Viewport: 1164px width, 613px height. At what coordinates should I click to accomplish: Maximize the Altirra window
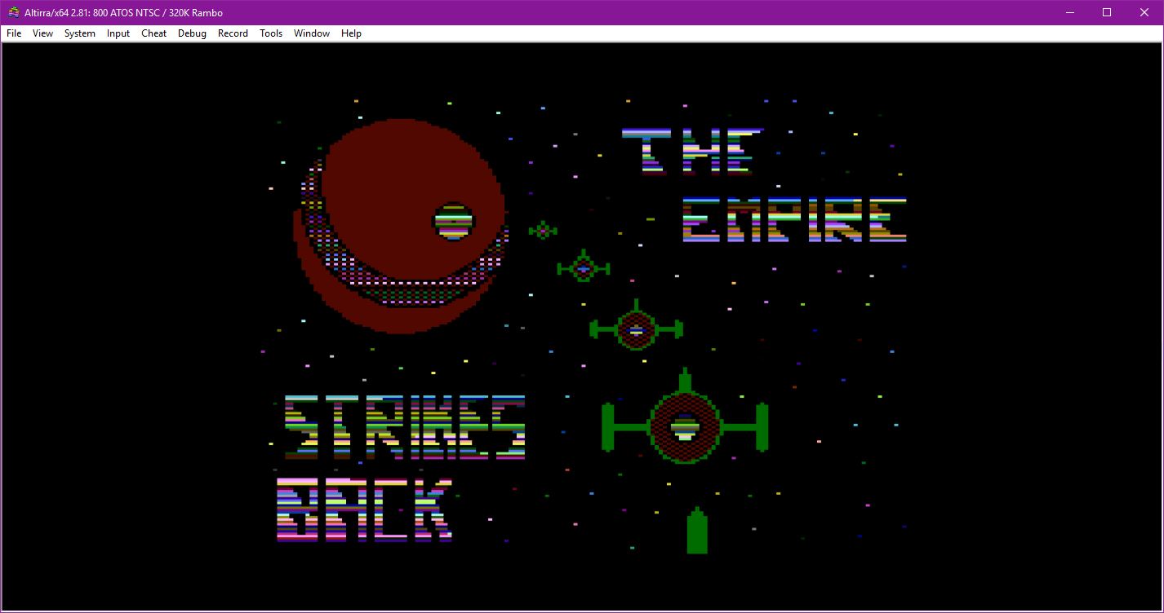(x=1107, y=12)
